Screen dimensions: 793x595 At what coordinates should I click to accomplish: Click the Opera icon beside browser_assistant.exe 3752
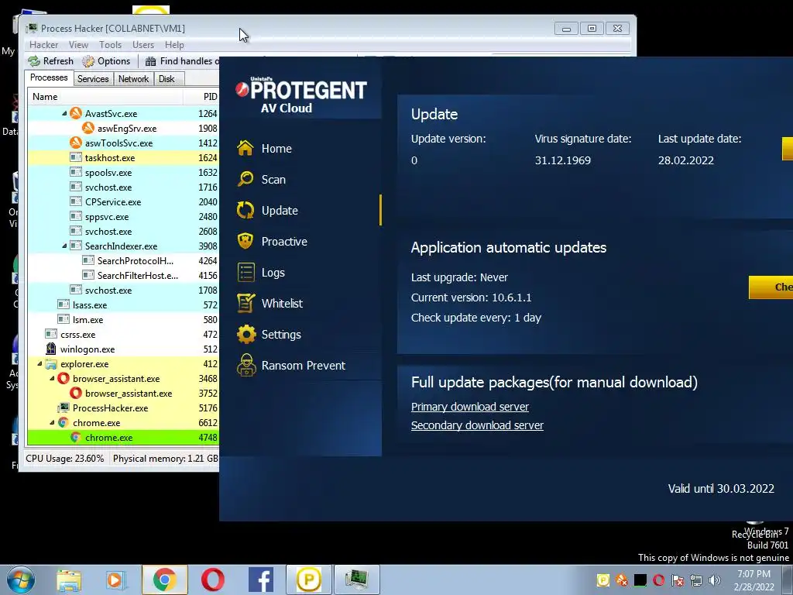pyautogui.click(x=76, y=393)
